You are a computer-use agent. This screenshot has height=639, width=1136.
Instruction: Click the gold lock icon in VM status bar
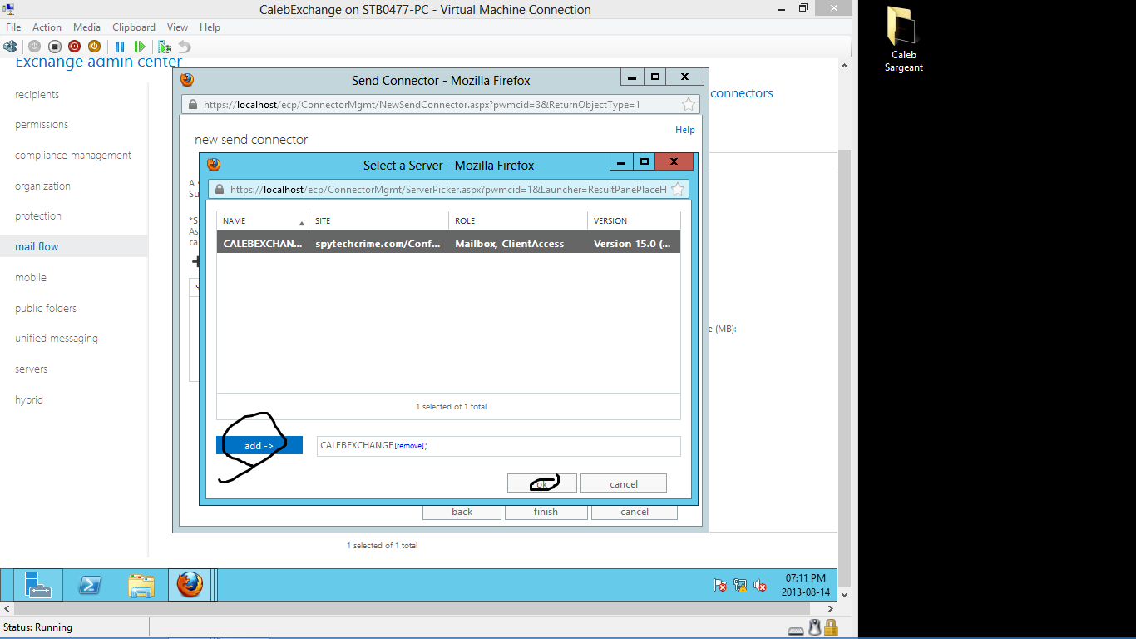click(831, 627)
